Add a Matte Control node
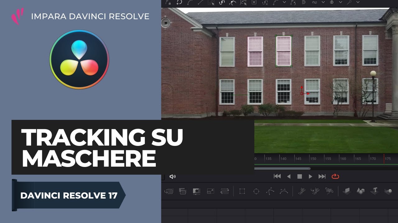The height and width of the screenshot is (223, 398). click(x=197, y=191)
